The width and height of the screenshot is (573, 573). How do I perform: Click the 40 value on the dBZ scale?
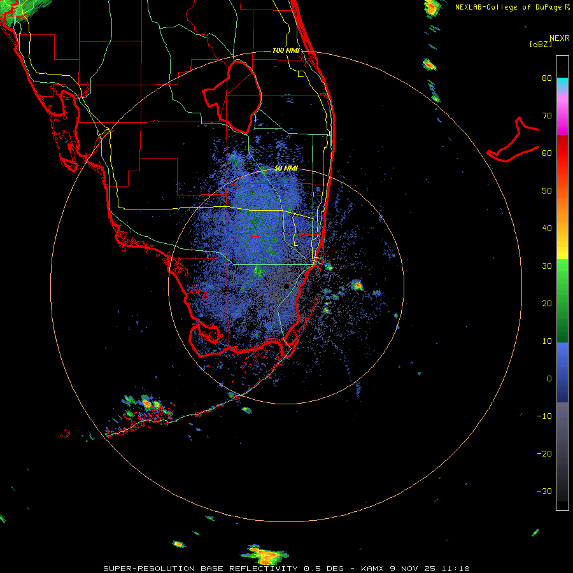click(x=547, y=229)
